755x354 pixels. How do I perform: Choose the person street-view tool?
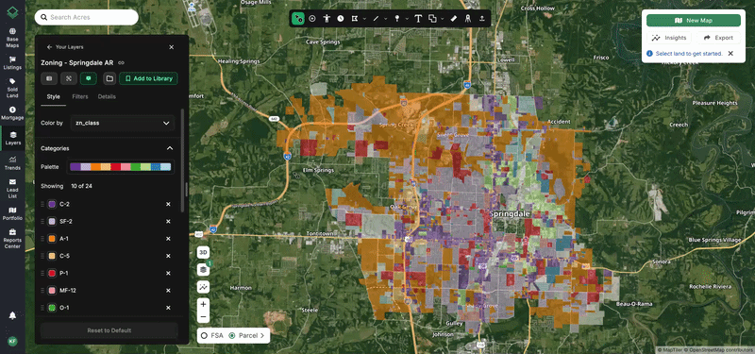[327, 19]
